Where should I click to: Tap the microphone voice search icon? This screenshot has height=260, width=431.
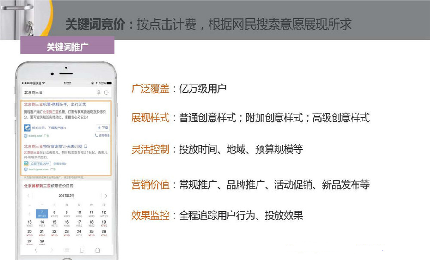(x=98, y=93)
